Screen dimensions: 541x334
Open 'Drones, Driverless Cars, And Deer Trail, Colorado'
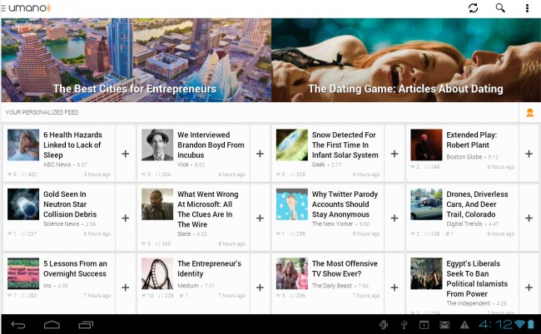(477, 204)
